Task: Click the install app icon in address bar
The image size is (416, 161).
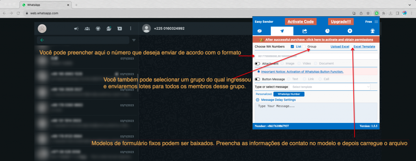Action: [x=354, y=13]
